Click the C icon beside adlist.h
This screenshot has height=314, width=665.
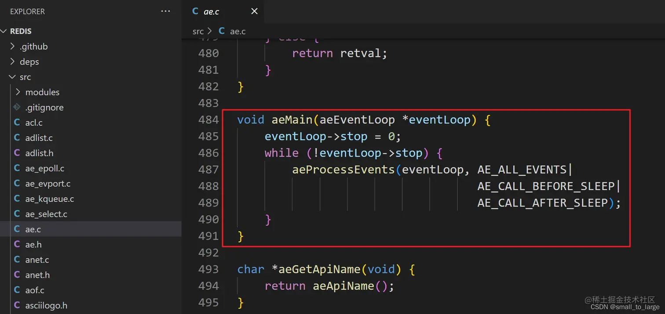coord(17,153)
